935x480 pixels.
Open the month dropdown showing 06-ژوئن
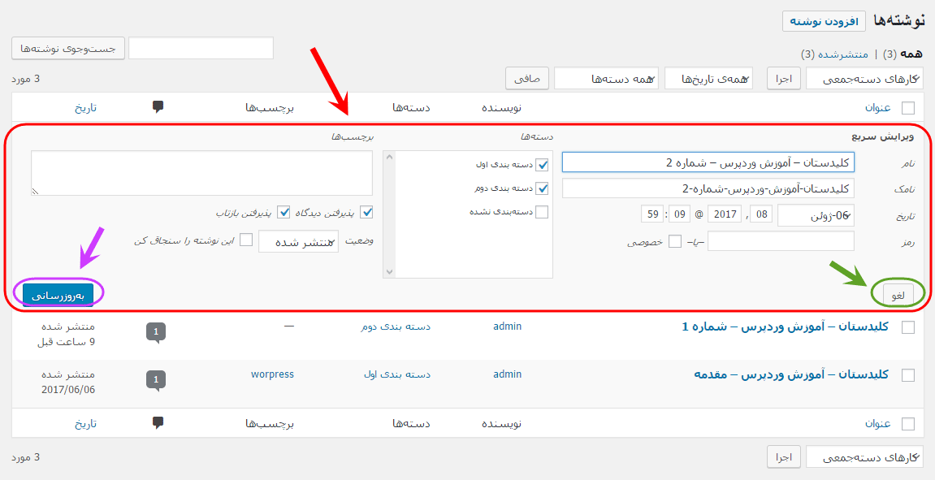[x=816, y=215]
